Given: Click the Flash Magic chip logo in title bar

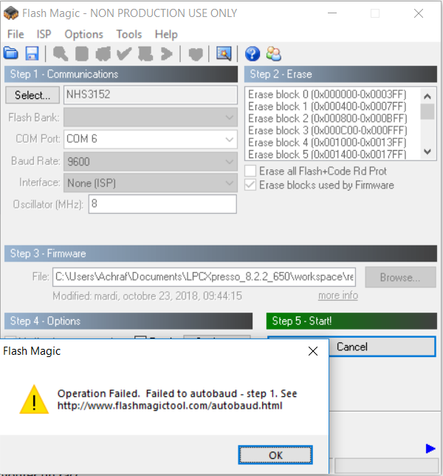Looking at the screenshot, I should [x=11, y=13].
